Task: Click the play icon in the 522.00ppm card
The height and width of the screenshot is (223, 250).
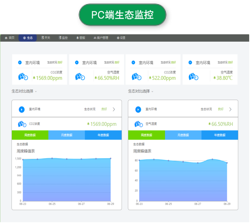Action: tap(133, 62)
